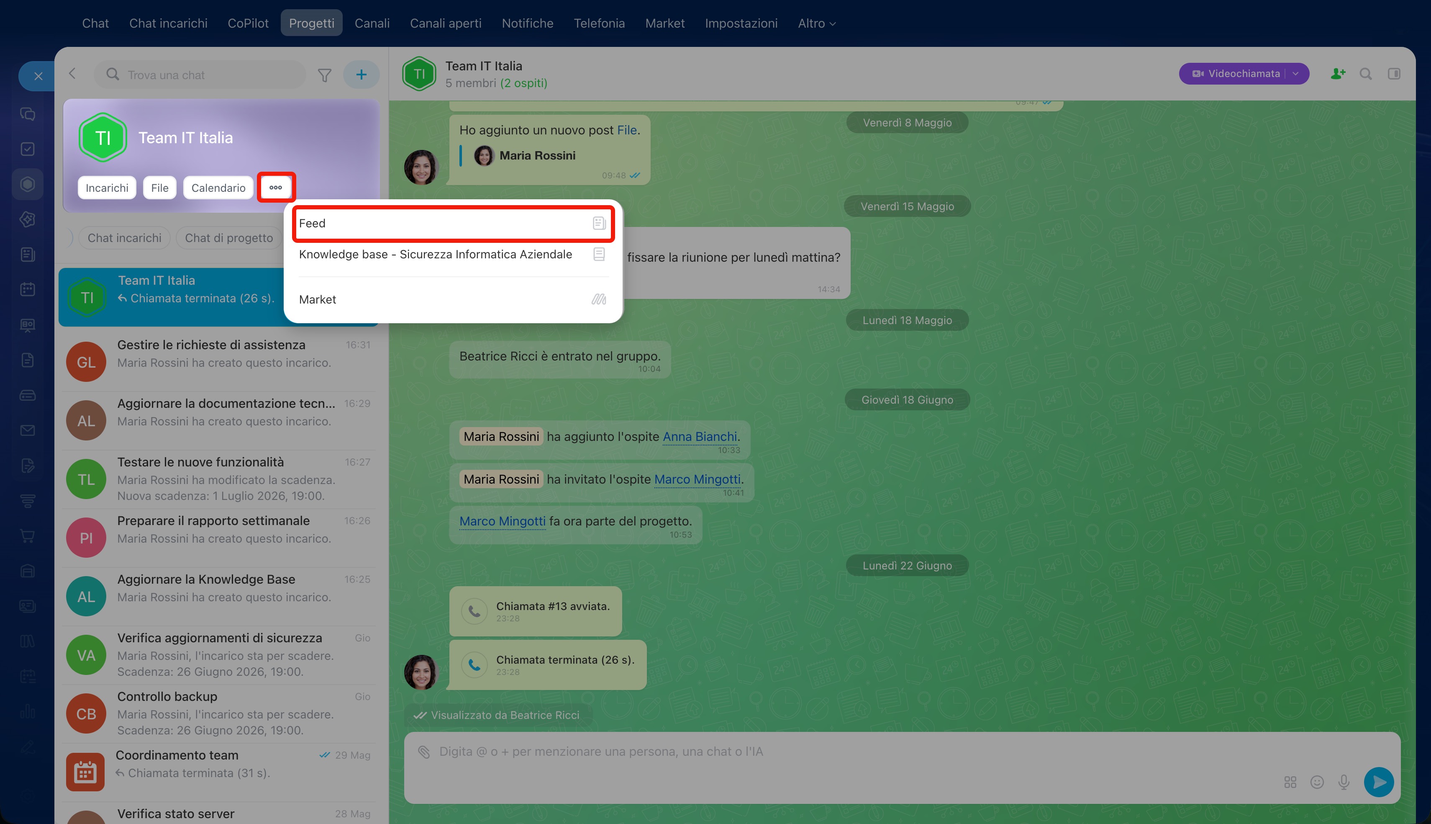The image size is (1431, 824).
Task: Focus the Trova una chat search field
Action: point(200,75)
